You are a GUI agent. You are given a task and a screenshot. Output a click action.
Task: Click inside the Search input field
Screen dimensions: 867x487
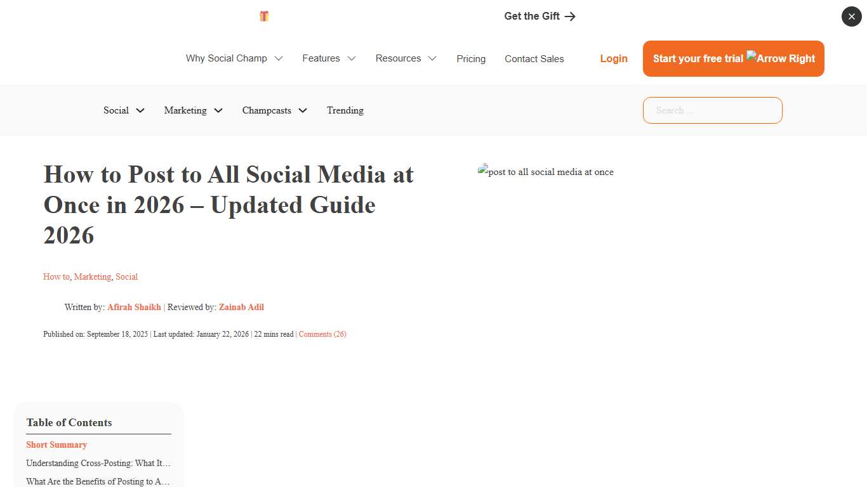712,110
